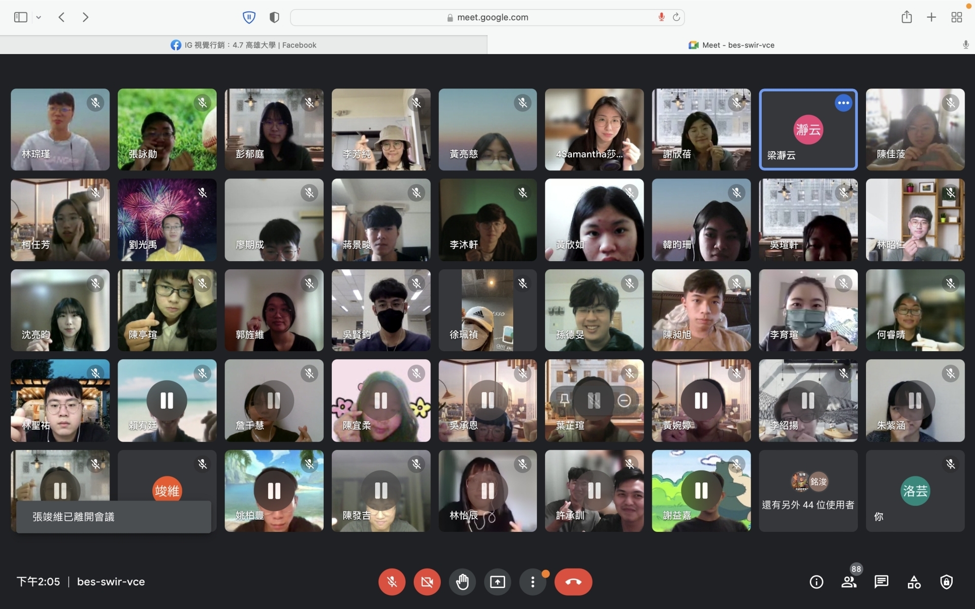
Task: Toggle the microphone mute button
Action: (392, 582)
